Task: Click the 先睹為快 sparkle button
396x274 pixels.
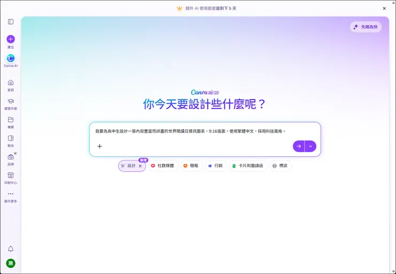Action: point(365,27)
